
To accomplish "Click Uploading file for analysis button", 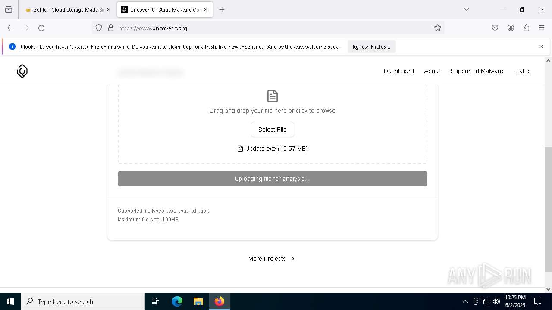I will point(273,179).
